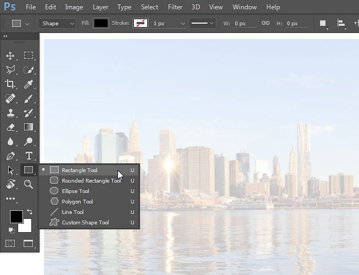Select the Crop tool
Viewport: 359px width, 275px height.
click(10, 84)
